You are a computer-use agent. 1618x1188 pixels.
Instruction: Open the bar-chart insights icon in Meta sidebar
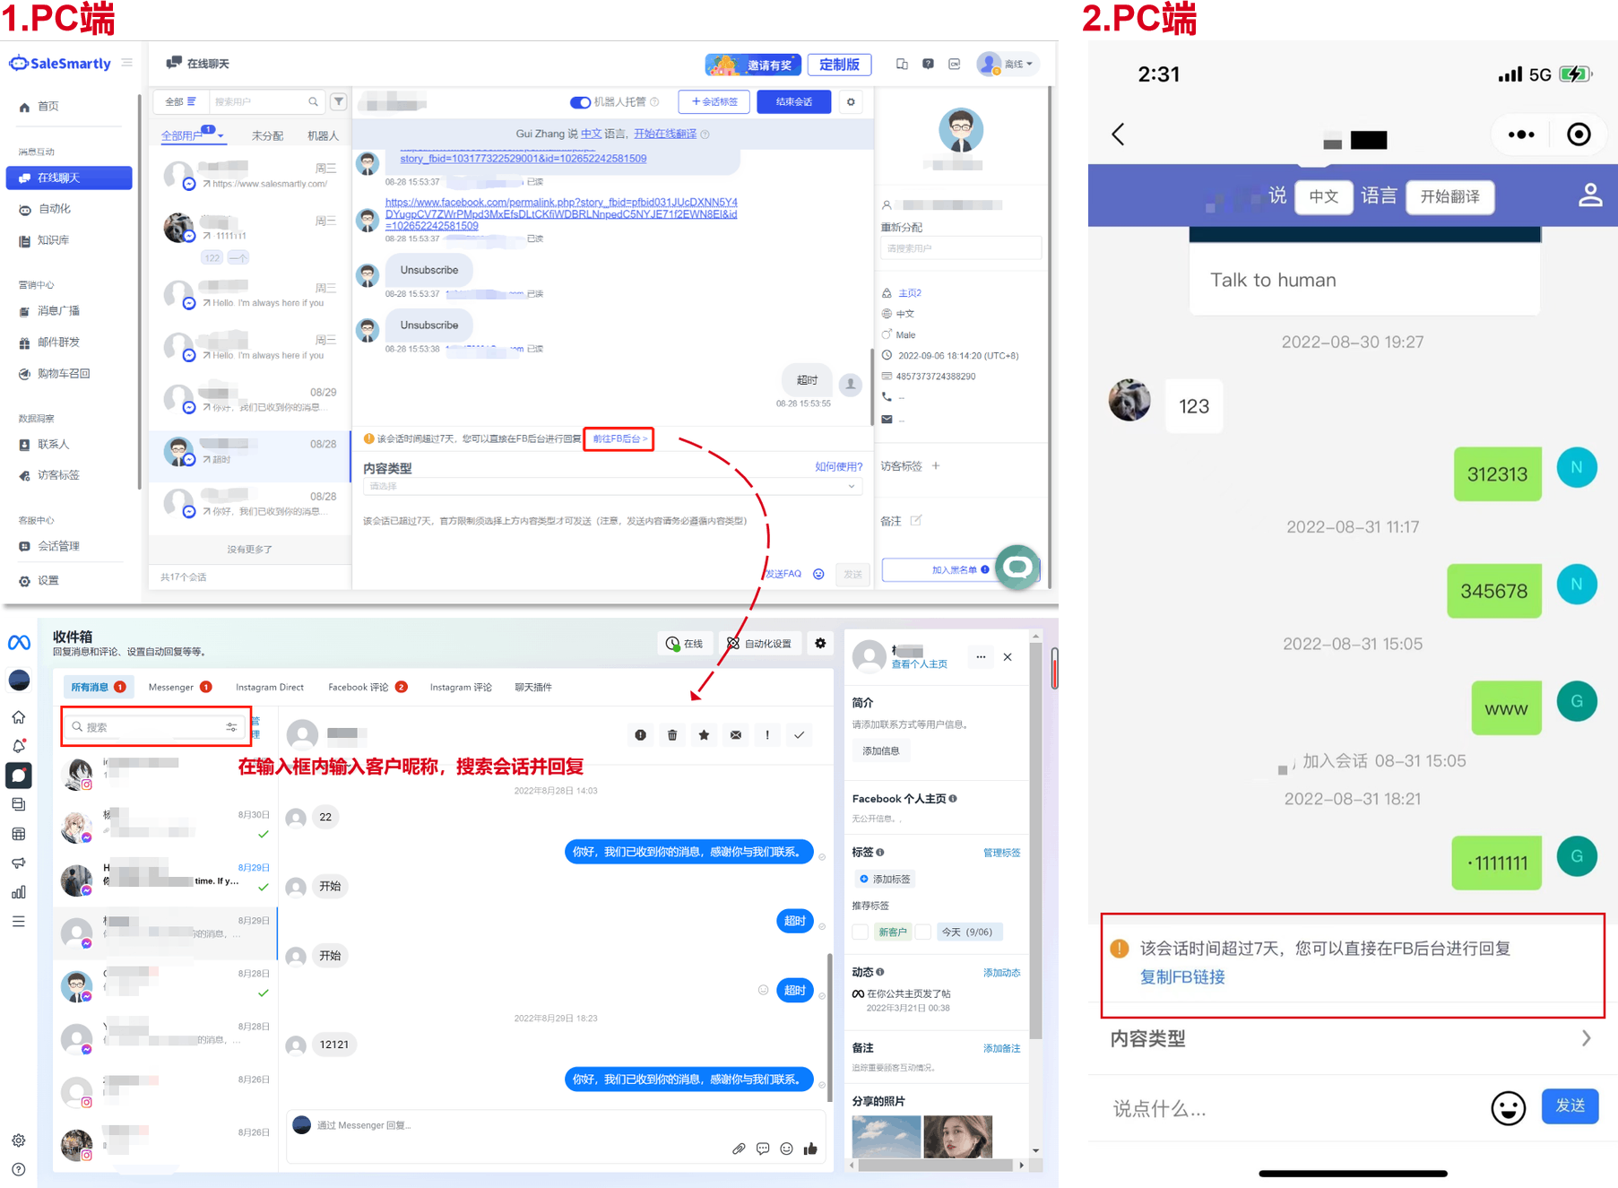point(19,892)
